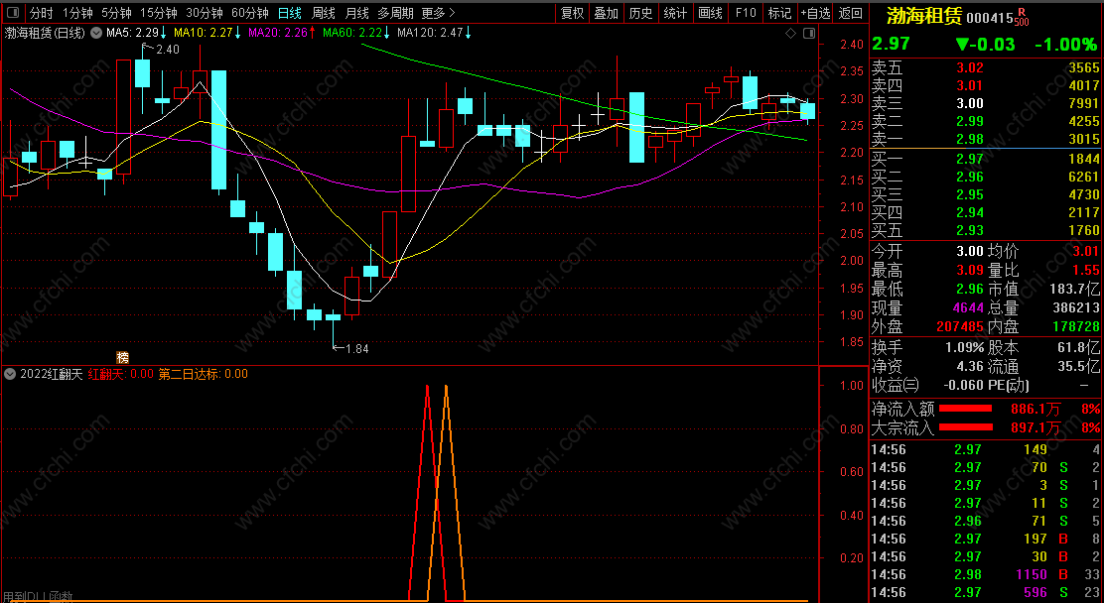Click the 第二日达标: 0.00 indicator value

(x=203, y=374)
